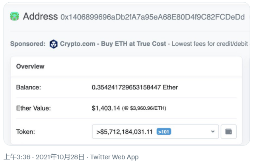Click the Address heading text
This screenshot has height=163, width=255.
40,16
